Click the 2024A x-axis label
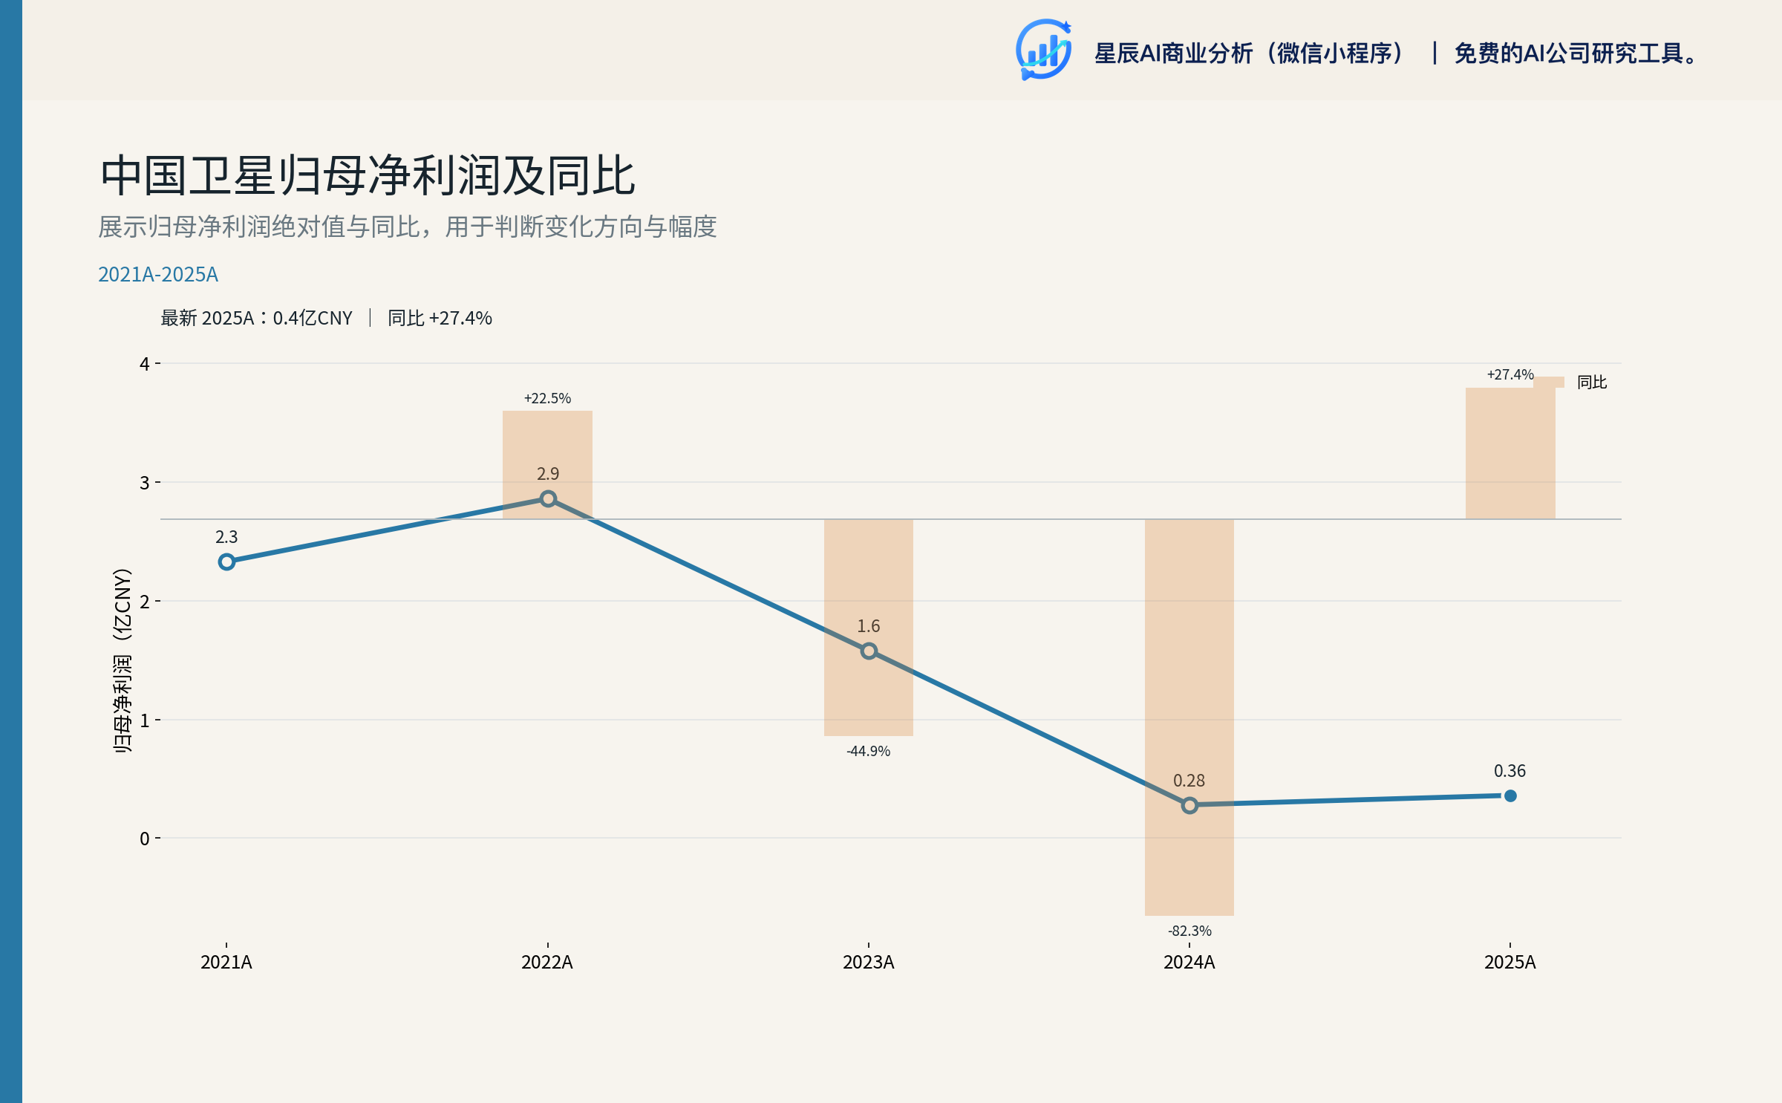1782x1103 pixels. 1189,962
